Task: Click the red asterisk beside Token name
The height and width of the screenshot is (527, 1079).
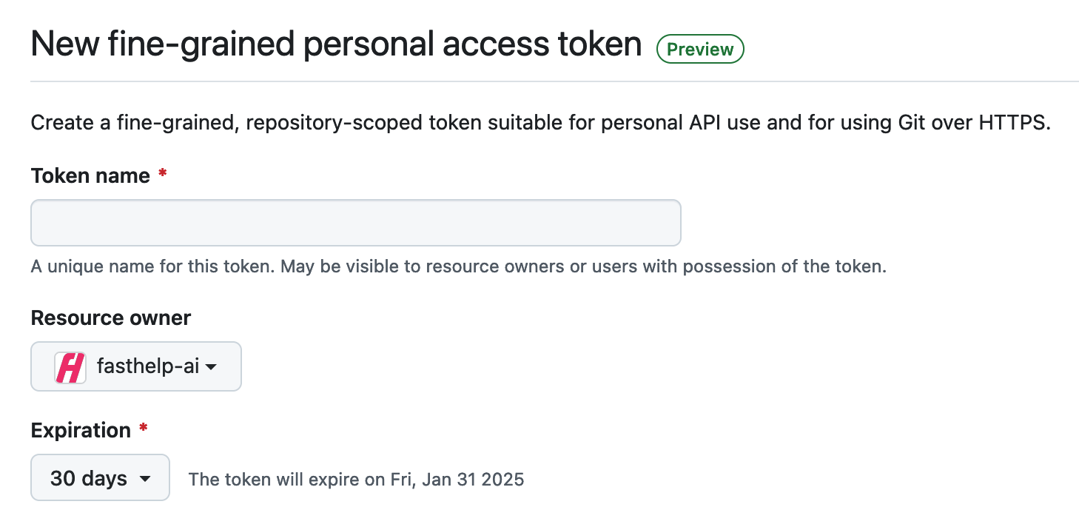Action: pos(163,175)
